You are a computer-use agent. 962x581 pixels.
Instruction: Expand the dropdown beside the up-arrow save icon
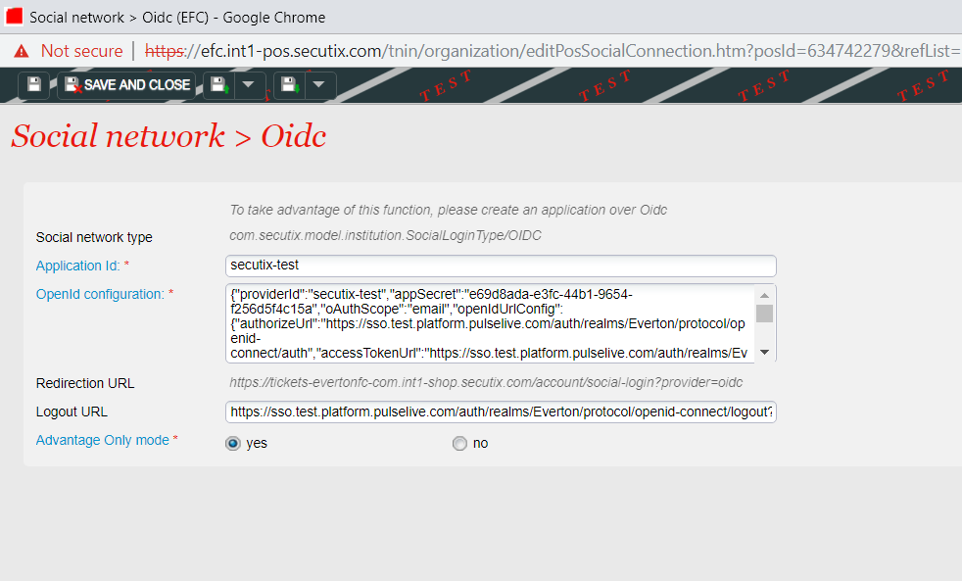click(x=249, y=85)
